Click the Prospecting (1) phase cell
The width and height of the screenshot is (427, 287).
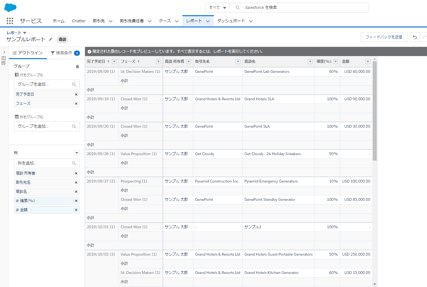click(x=141, y=181)
